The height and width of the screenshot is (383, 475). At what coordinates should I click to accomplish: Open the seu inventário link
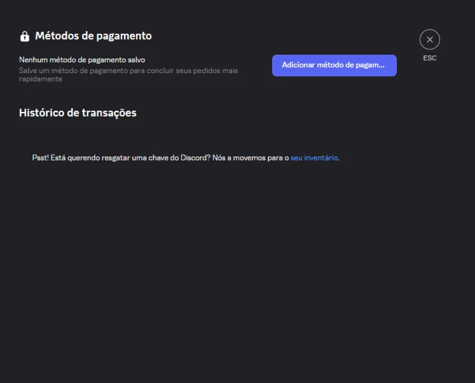pos(314,158)
